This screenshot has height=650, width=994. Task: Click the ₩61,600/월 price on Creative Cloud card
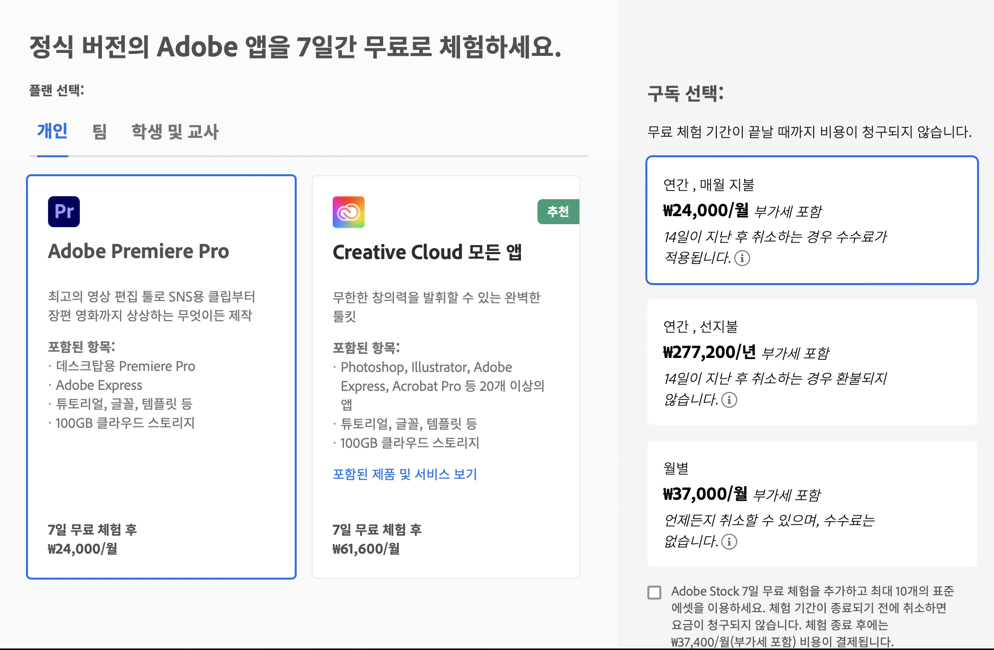point(366,549)
